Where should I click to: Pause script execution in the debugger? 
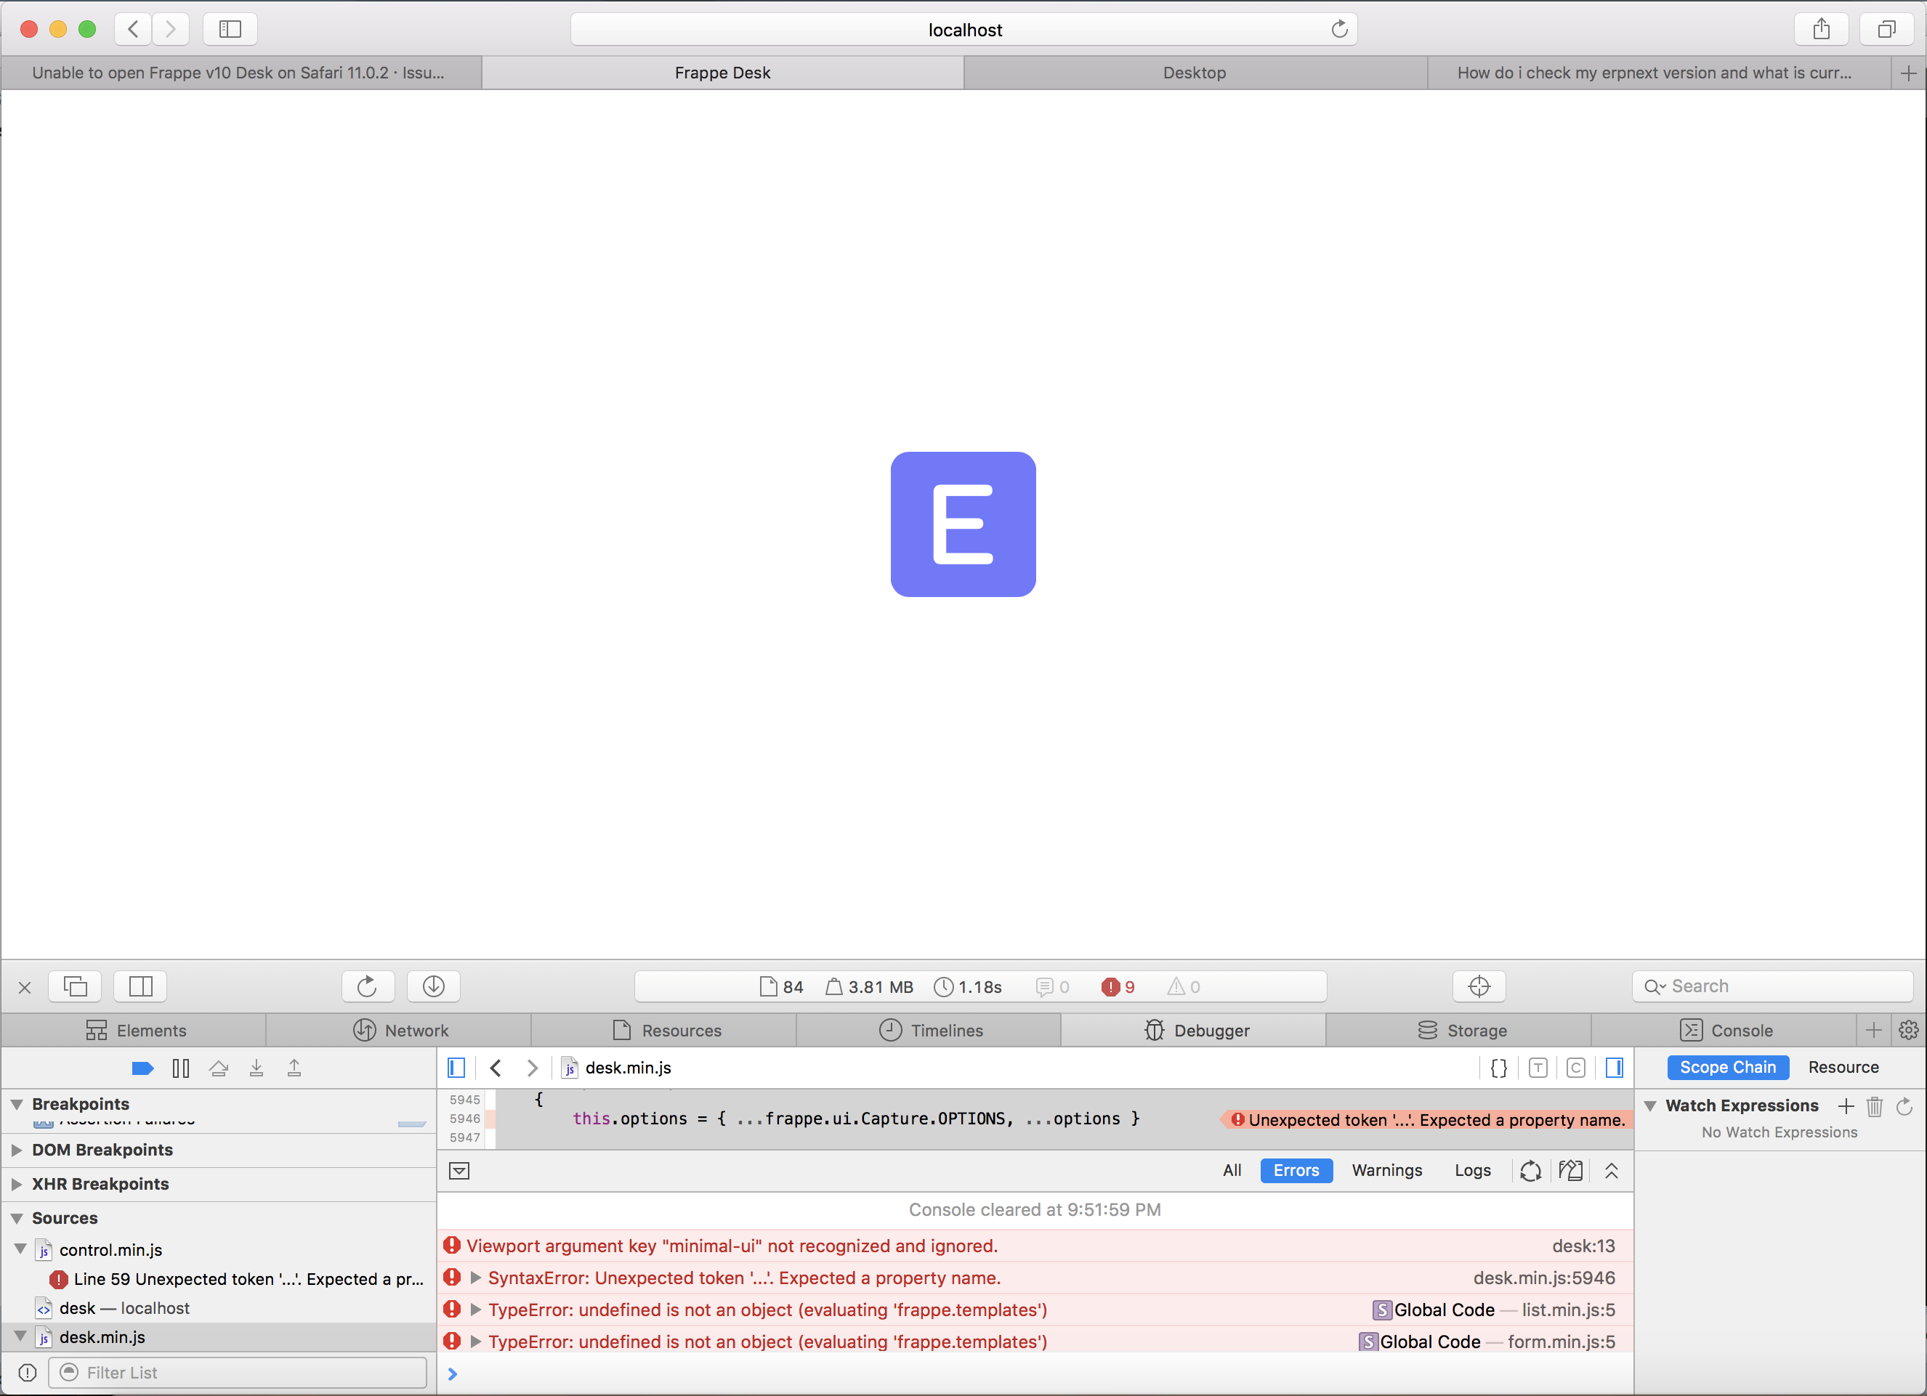click(x=180, y=1068)
